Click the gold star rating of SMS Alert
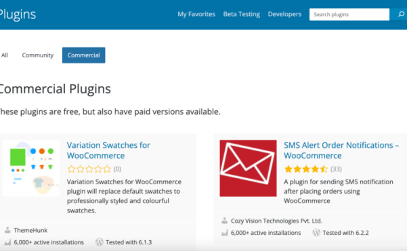 pos(306,169)
